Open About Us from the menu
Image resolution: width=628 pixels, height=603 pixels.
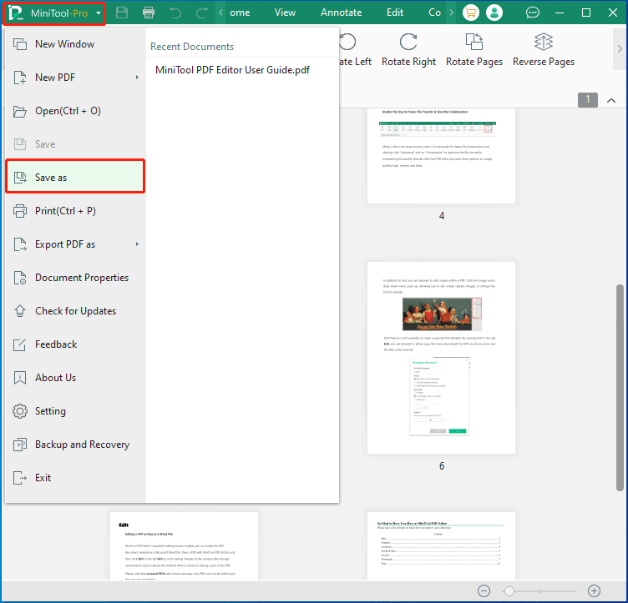click(75, 378)
